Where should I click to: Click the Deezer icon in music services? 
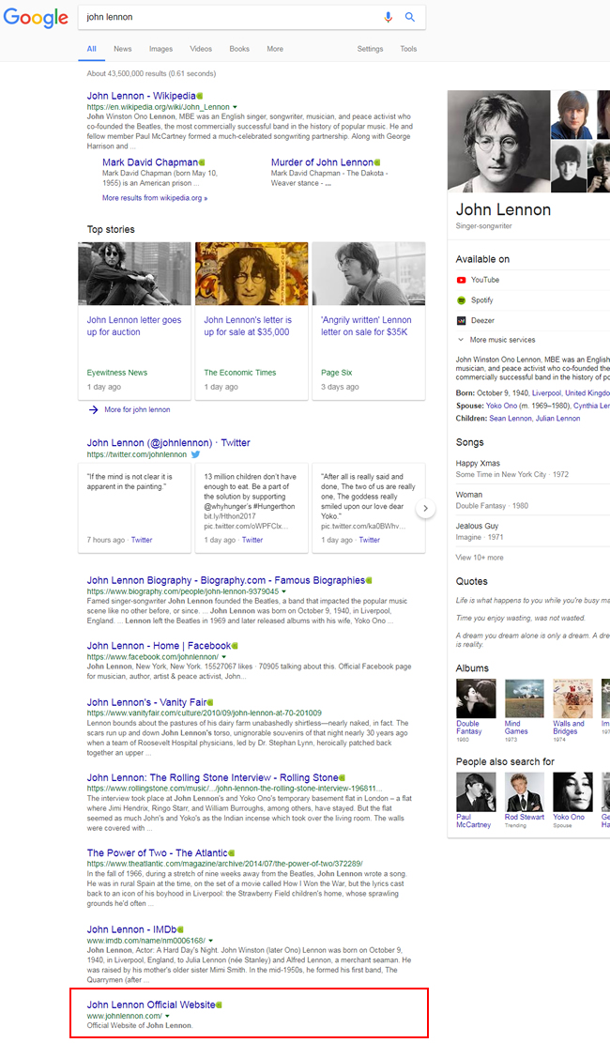click(462, 320)
